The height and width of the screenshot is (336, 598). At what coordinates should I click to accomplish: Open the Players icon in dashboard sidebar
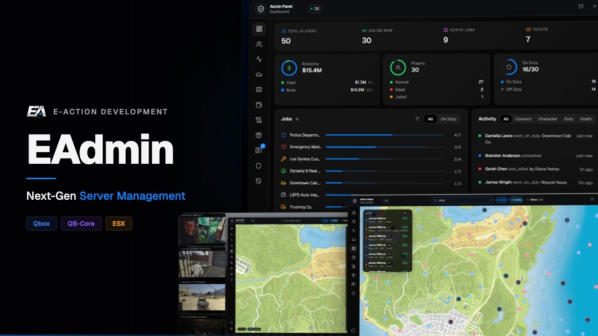click(259, 44)
